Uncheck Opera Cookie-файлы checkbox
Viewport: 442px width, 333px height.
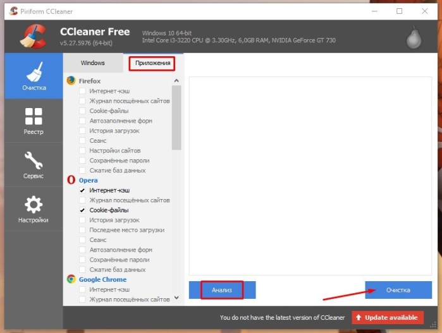[x=82, y=210]
